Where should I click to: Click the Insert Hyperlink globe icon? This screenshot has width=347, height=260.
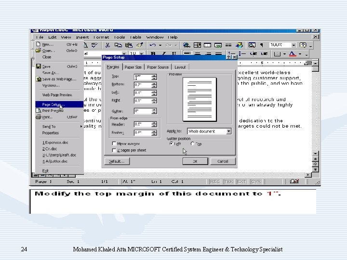pyautogui.click(x=187, y=45)
